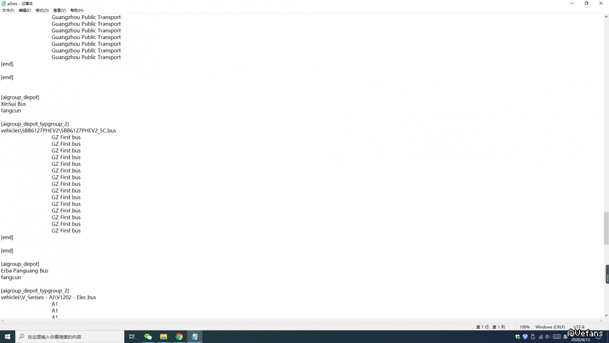Open File Explorer from the taskbar
The width and height of the screenshot is (609, 343).
(164, 337)
